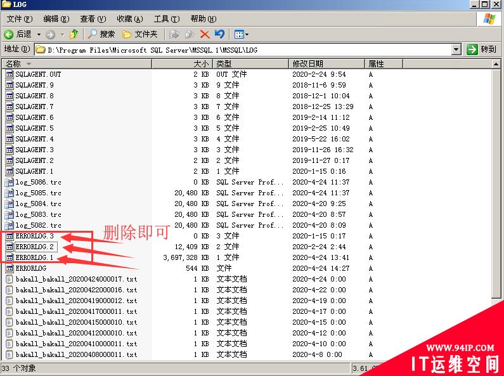Click the 3,697,328 KB size value
Image resolution: width=504 pixels, height=376 pixels.
(x=186, y=257)
